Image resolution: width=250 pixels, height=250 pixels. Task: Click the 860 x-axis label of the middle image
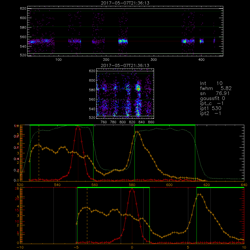(151, 122)
